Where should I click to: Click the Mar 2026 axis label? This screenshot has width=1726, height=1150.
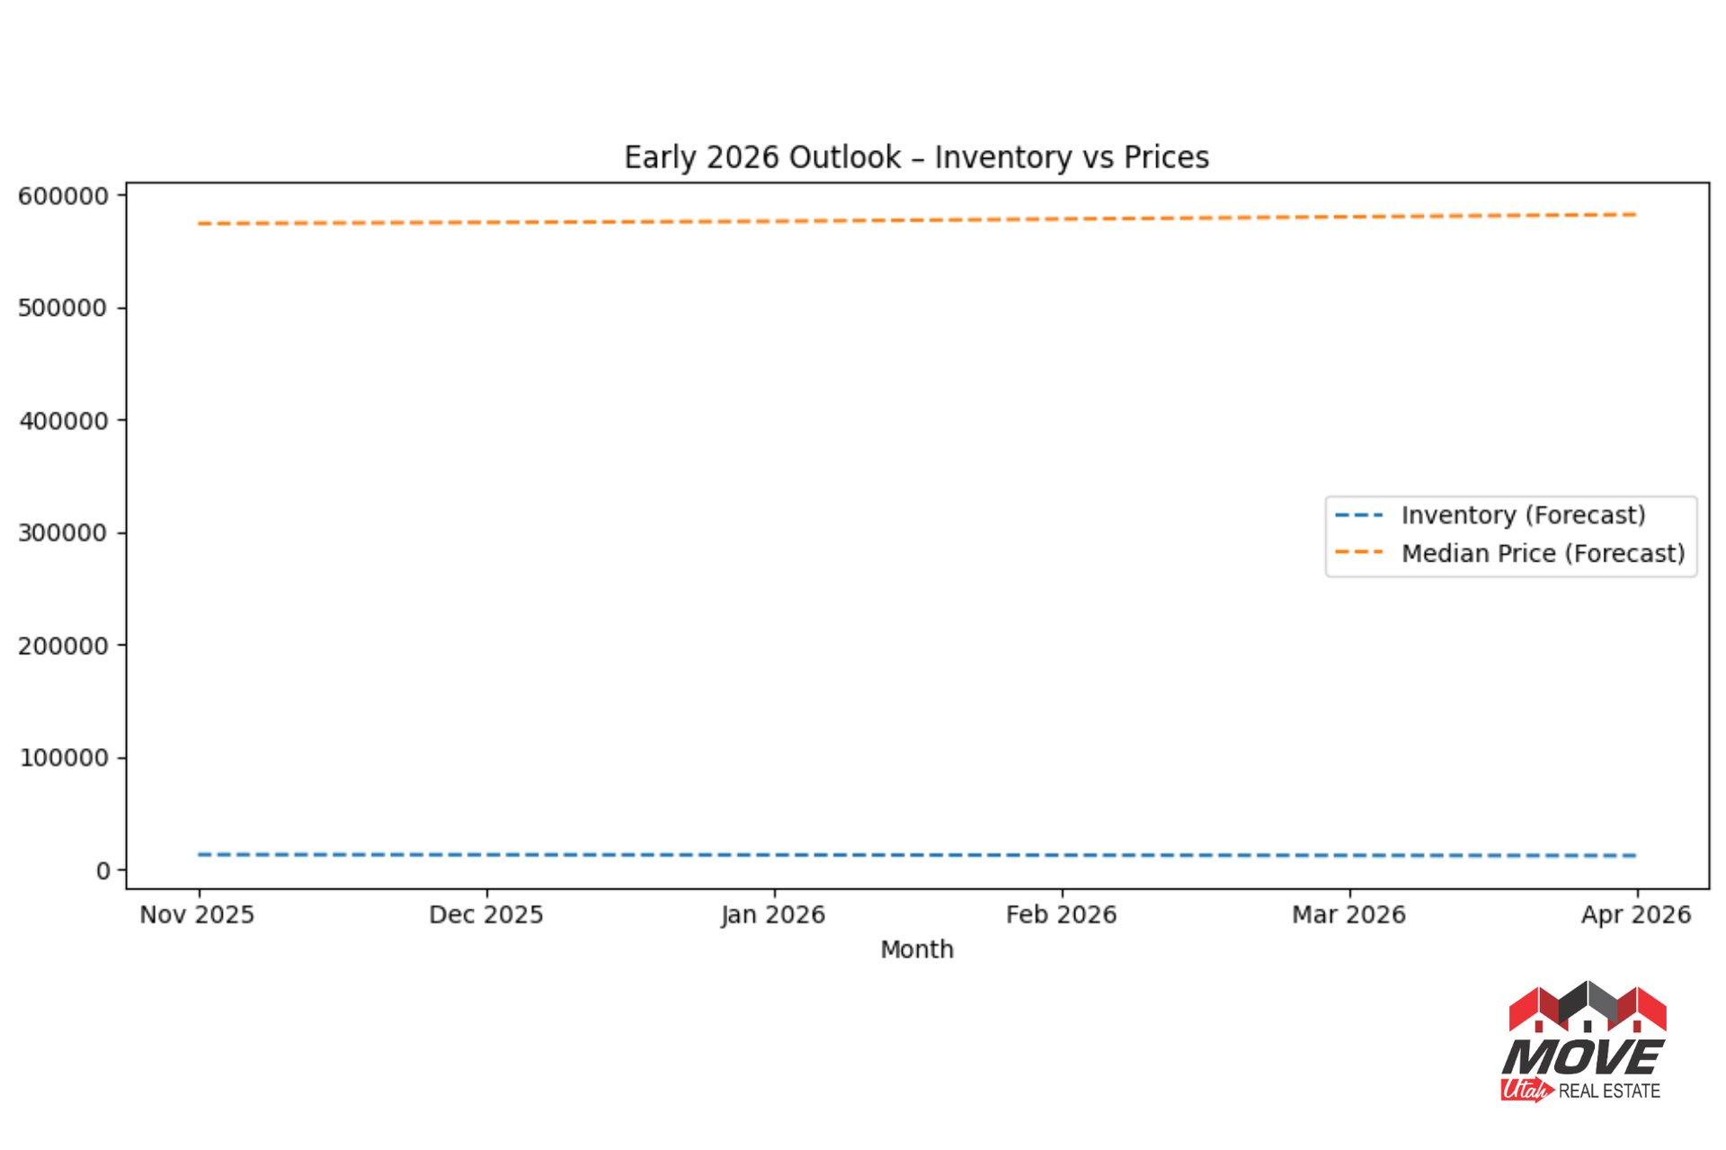1348,914
